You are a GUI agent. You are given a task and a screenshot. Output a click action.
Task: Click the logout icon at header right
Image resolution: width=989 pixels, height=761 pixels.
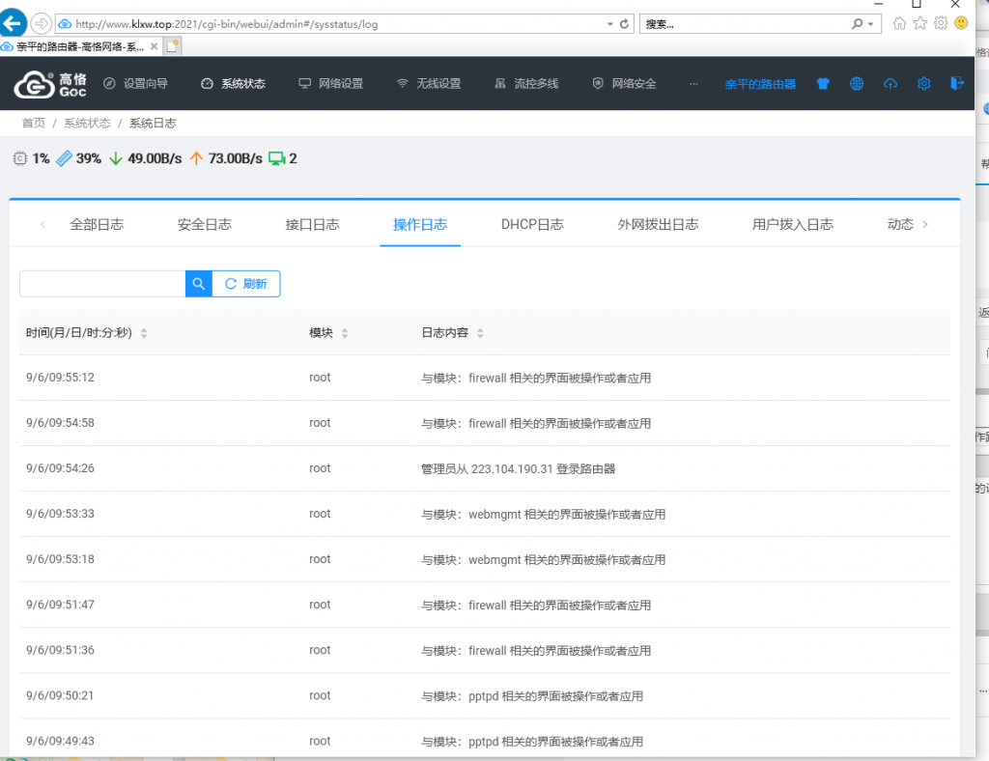pyautogui.click(x=957, y=83)
